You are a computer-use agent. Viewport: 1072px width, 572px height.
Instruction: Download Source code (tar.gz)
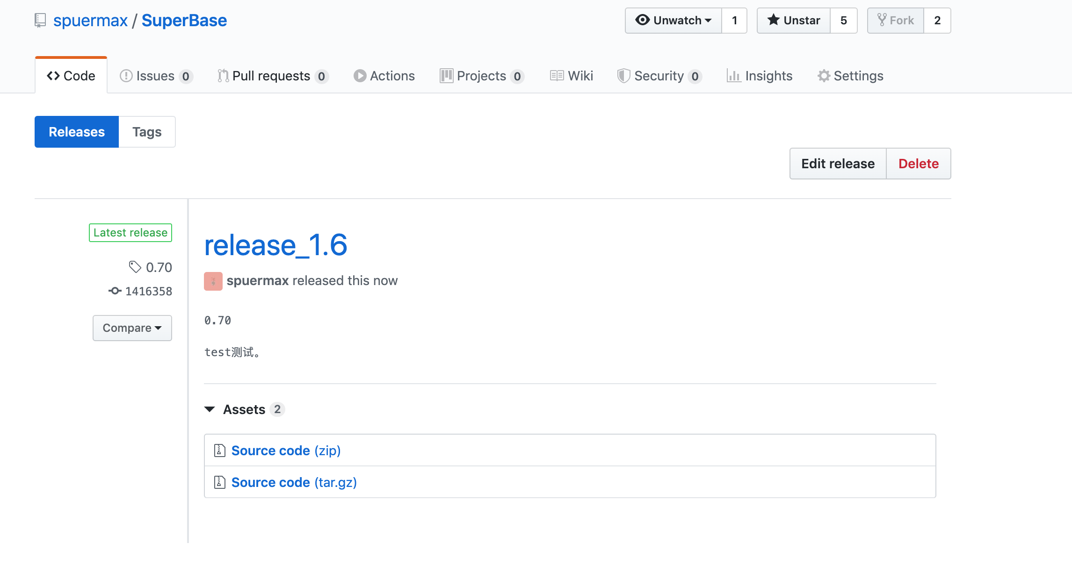294,482
